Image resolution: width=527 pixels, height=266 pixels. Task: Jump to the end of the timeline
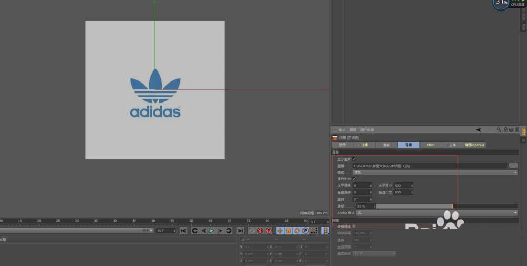click(x=240, y=231)
